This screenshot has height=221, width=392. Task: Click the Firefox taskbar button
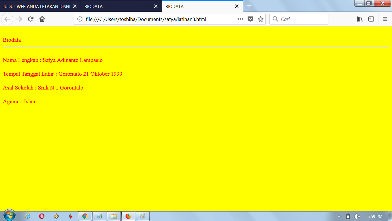coord(128,216)
